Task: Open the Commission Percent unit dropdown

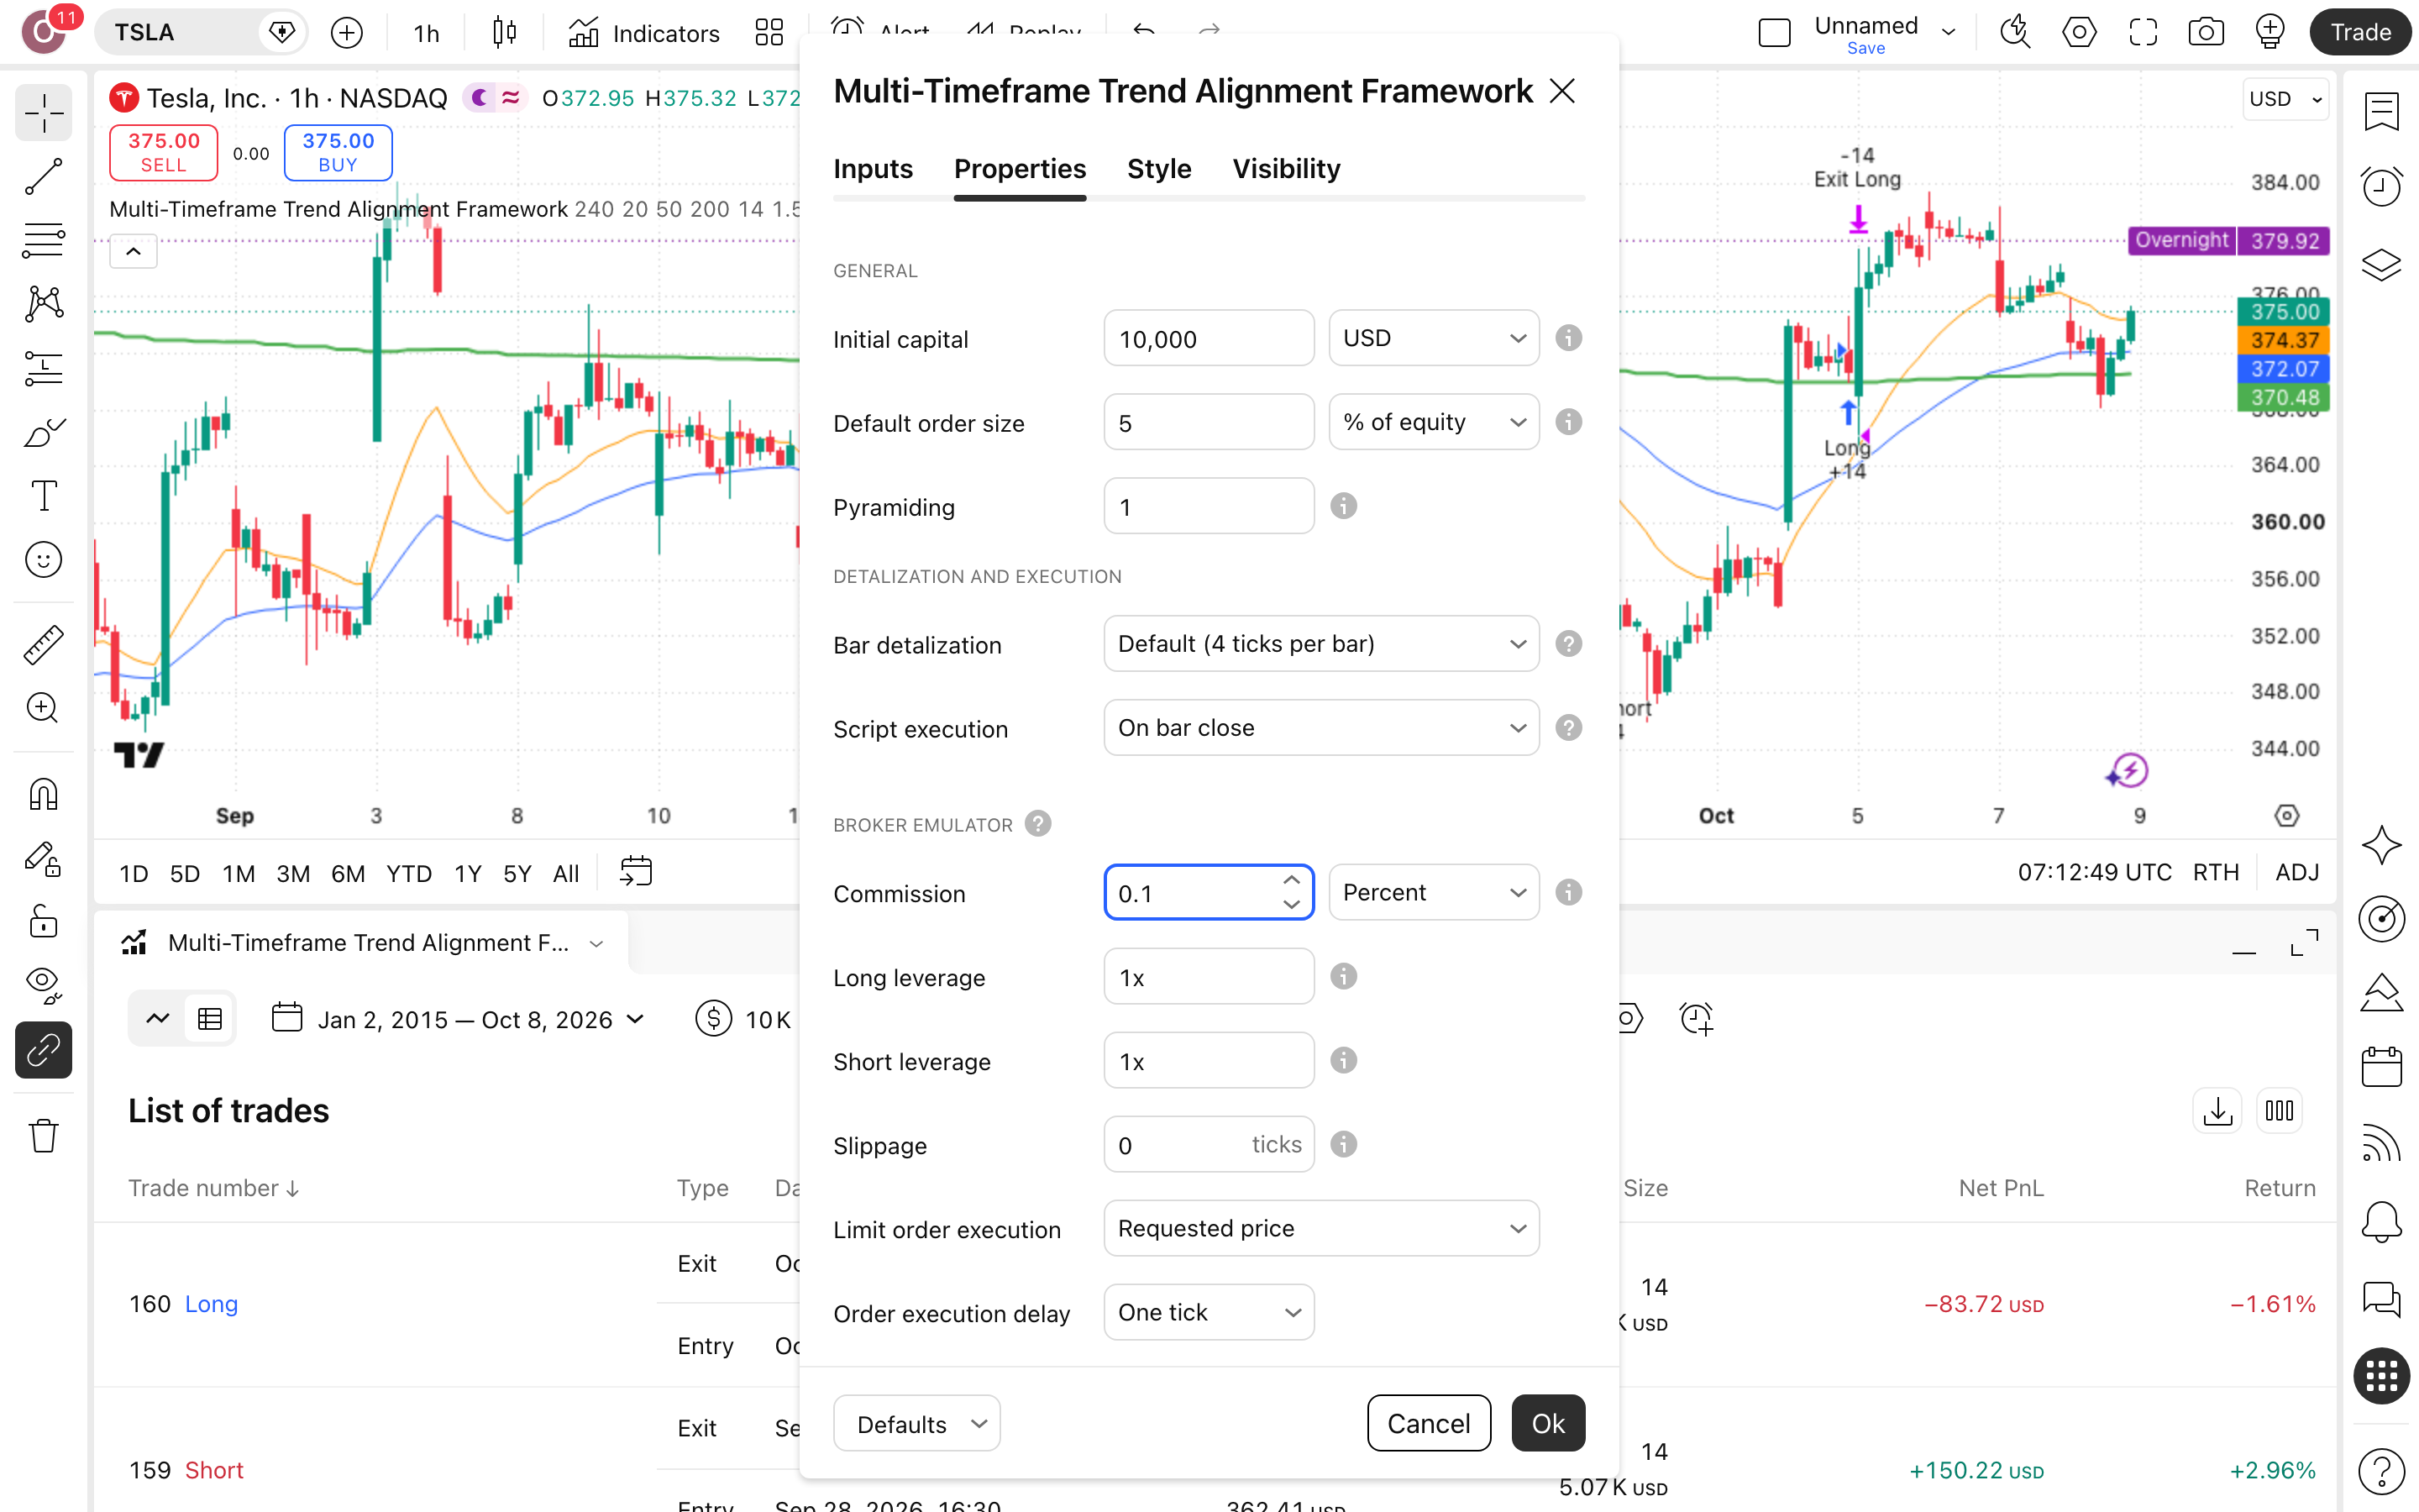Action: 1434,892
